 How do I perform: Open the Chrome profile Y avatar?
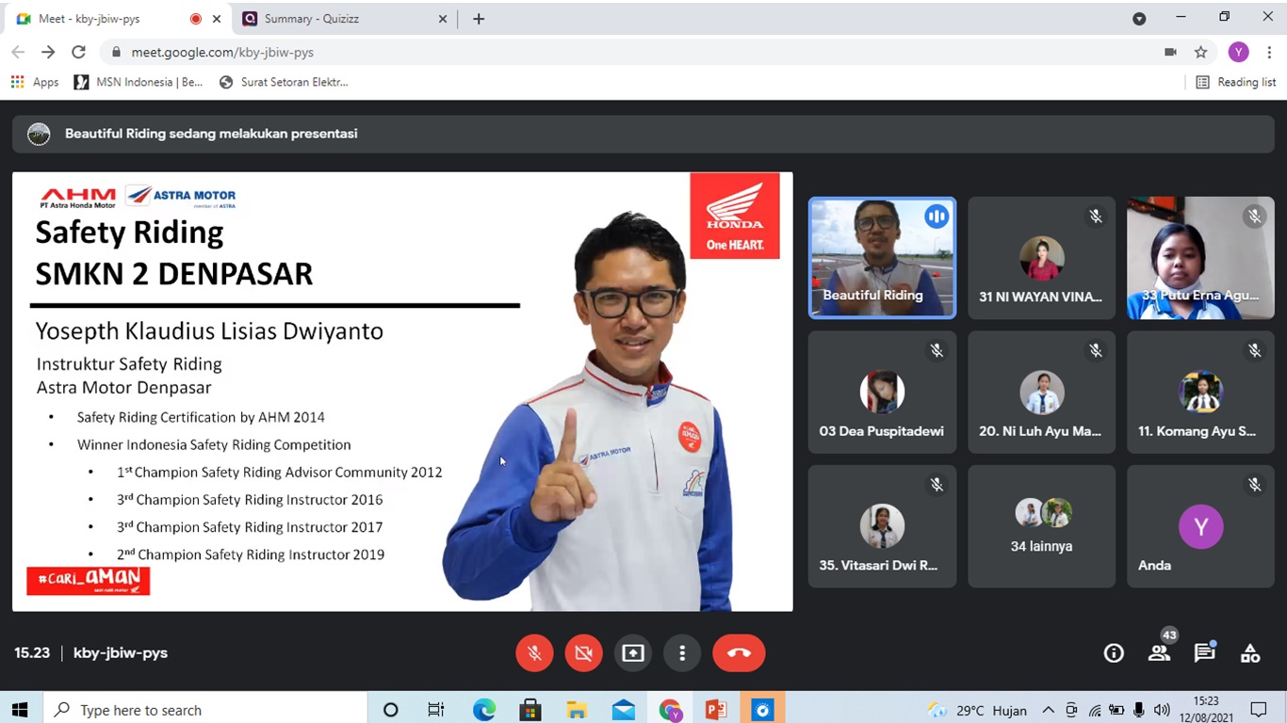[1238, 53]
